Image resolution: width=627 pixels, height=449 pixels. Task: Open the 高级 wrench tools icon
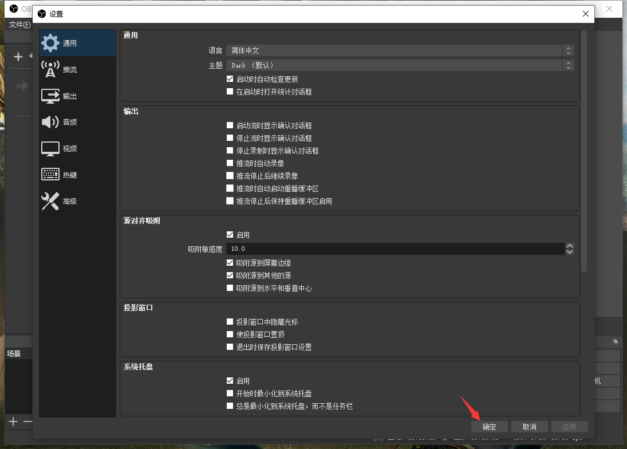50,201
